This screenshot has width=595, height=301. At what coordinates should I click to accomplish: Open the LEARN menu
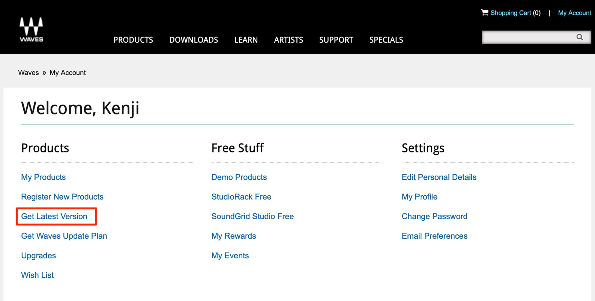pyautogui.click(x=246, y=40)
